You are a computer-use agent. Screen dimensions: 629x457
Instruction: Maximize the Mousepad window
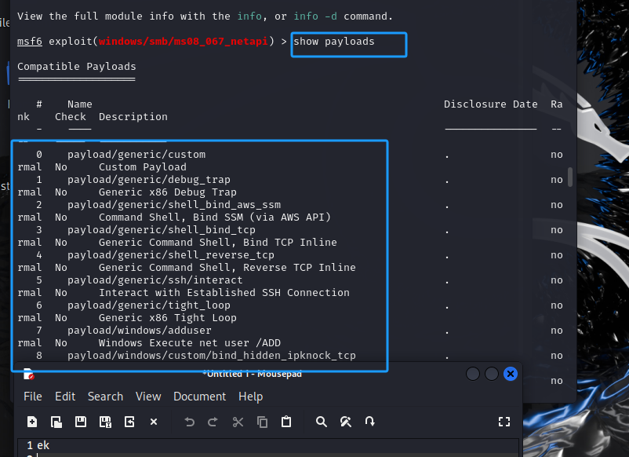pyautogui.click(x=492, y=374)
